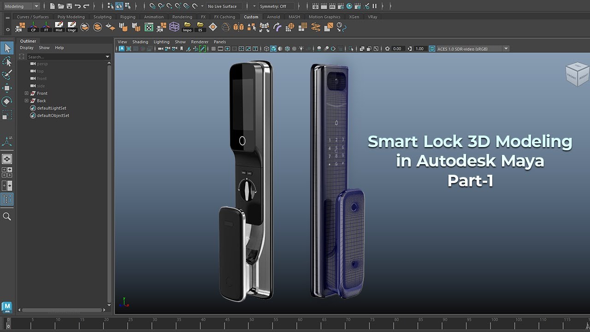Click the exposure 0.00 value field

point(397,48)
